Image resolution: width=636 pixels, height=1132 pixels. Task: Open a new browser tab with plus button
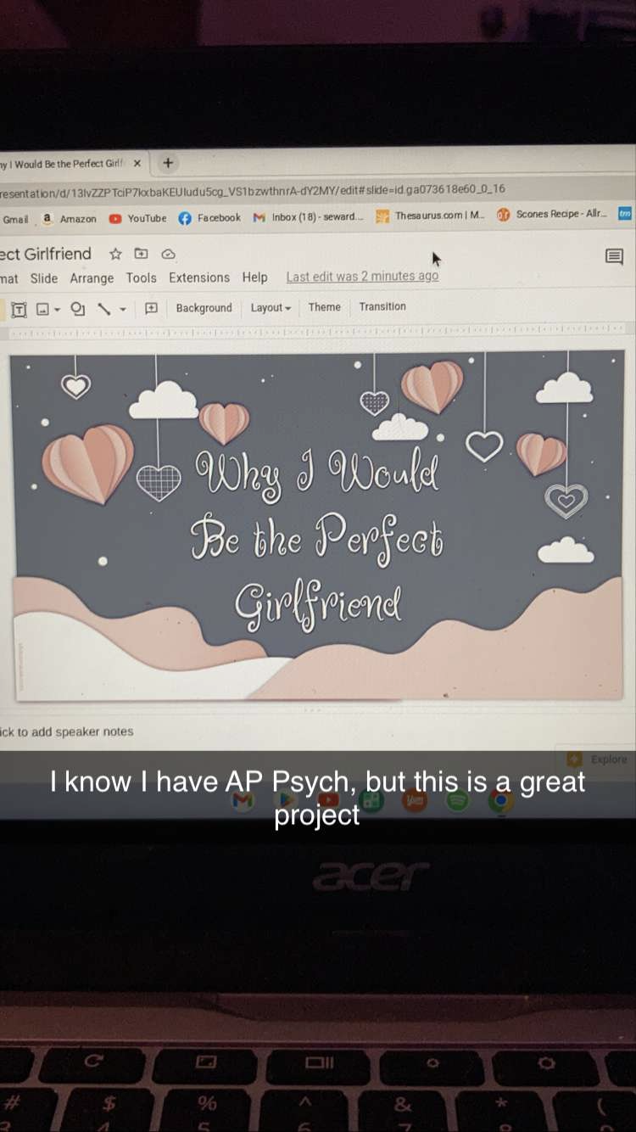coord(168,162)
